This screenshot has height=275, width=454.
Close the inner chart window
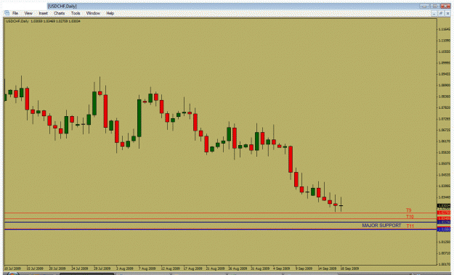448,14
